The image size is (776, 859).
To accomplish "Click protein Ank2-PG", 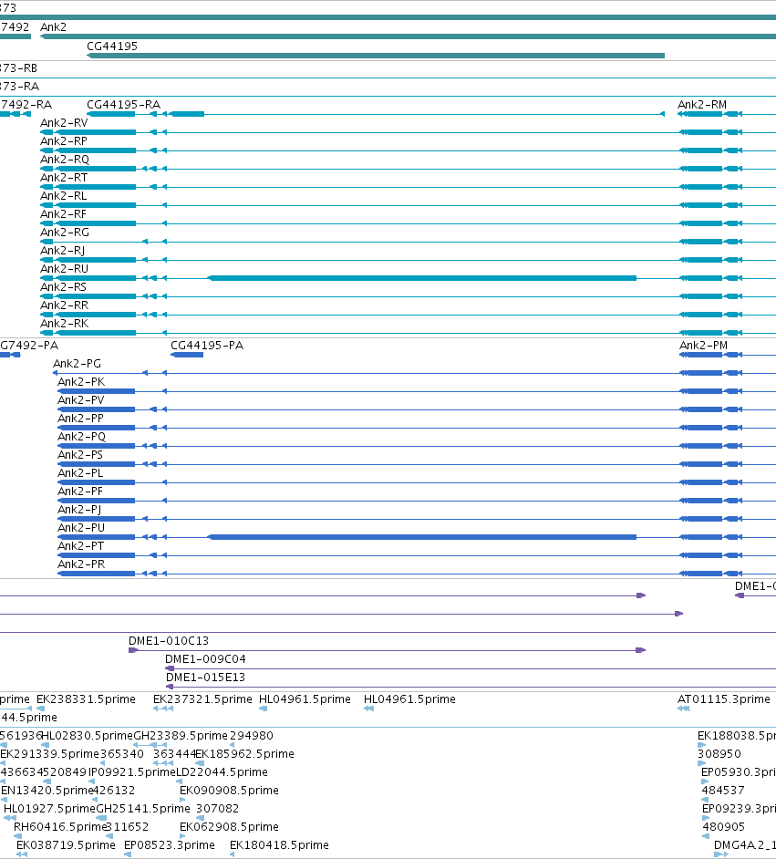I will pos(78,363).
